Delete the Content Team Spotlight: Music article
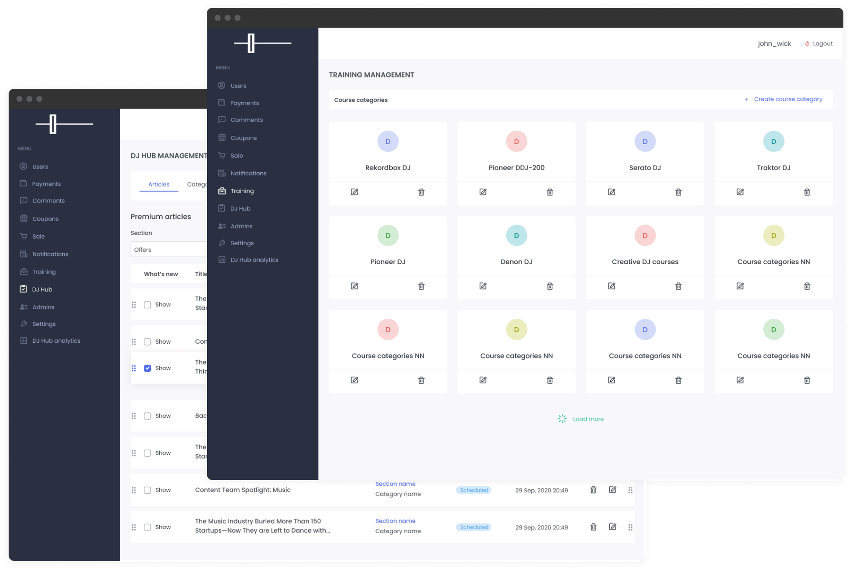Viewport: 852px width, 571px height. tap(593, 490)
